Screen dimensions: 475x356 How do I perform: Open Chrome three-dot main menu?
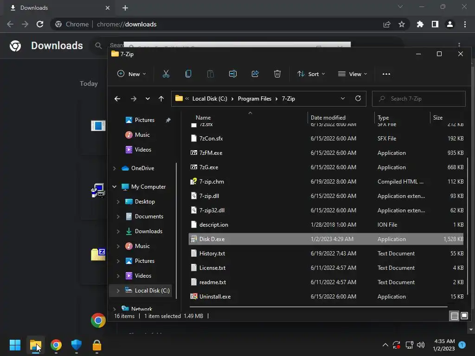(465, 24)
